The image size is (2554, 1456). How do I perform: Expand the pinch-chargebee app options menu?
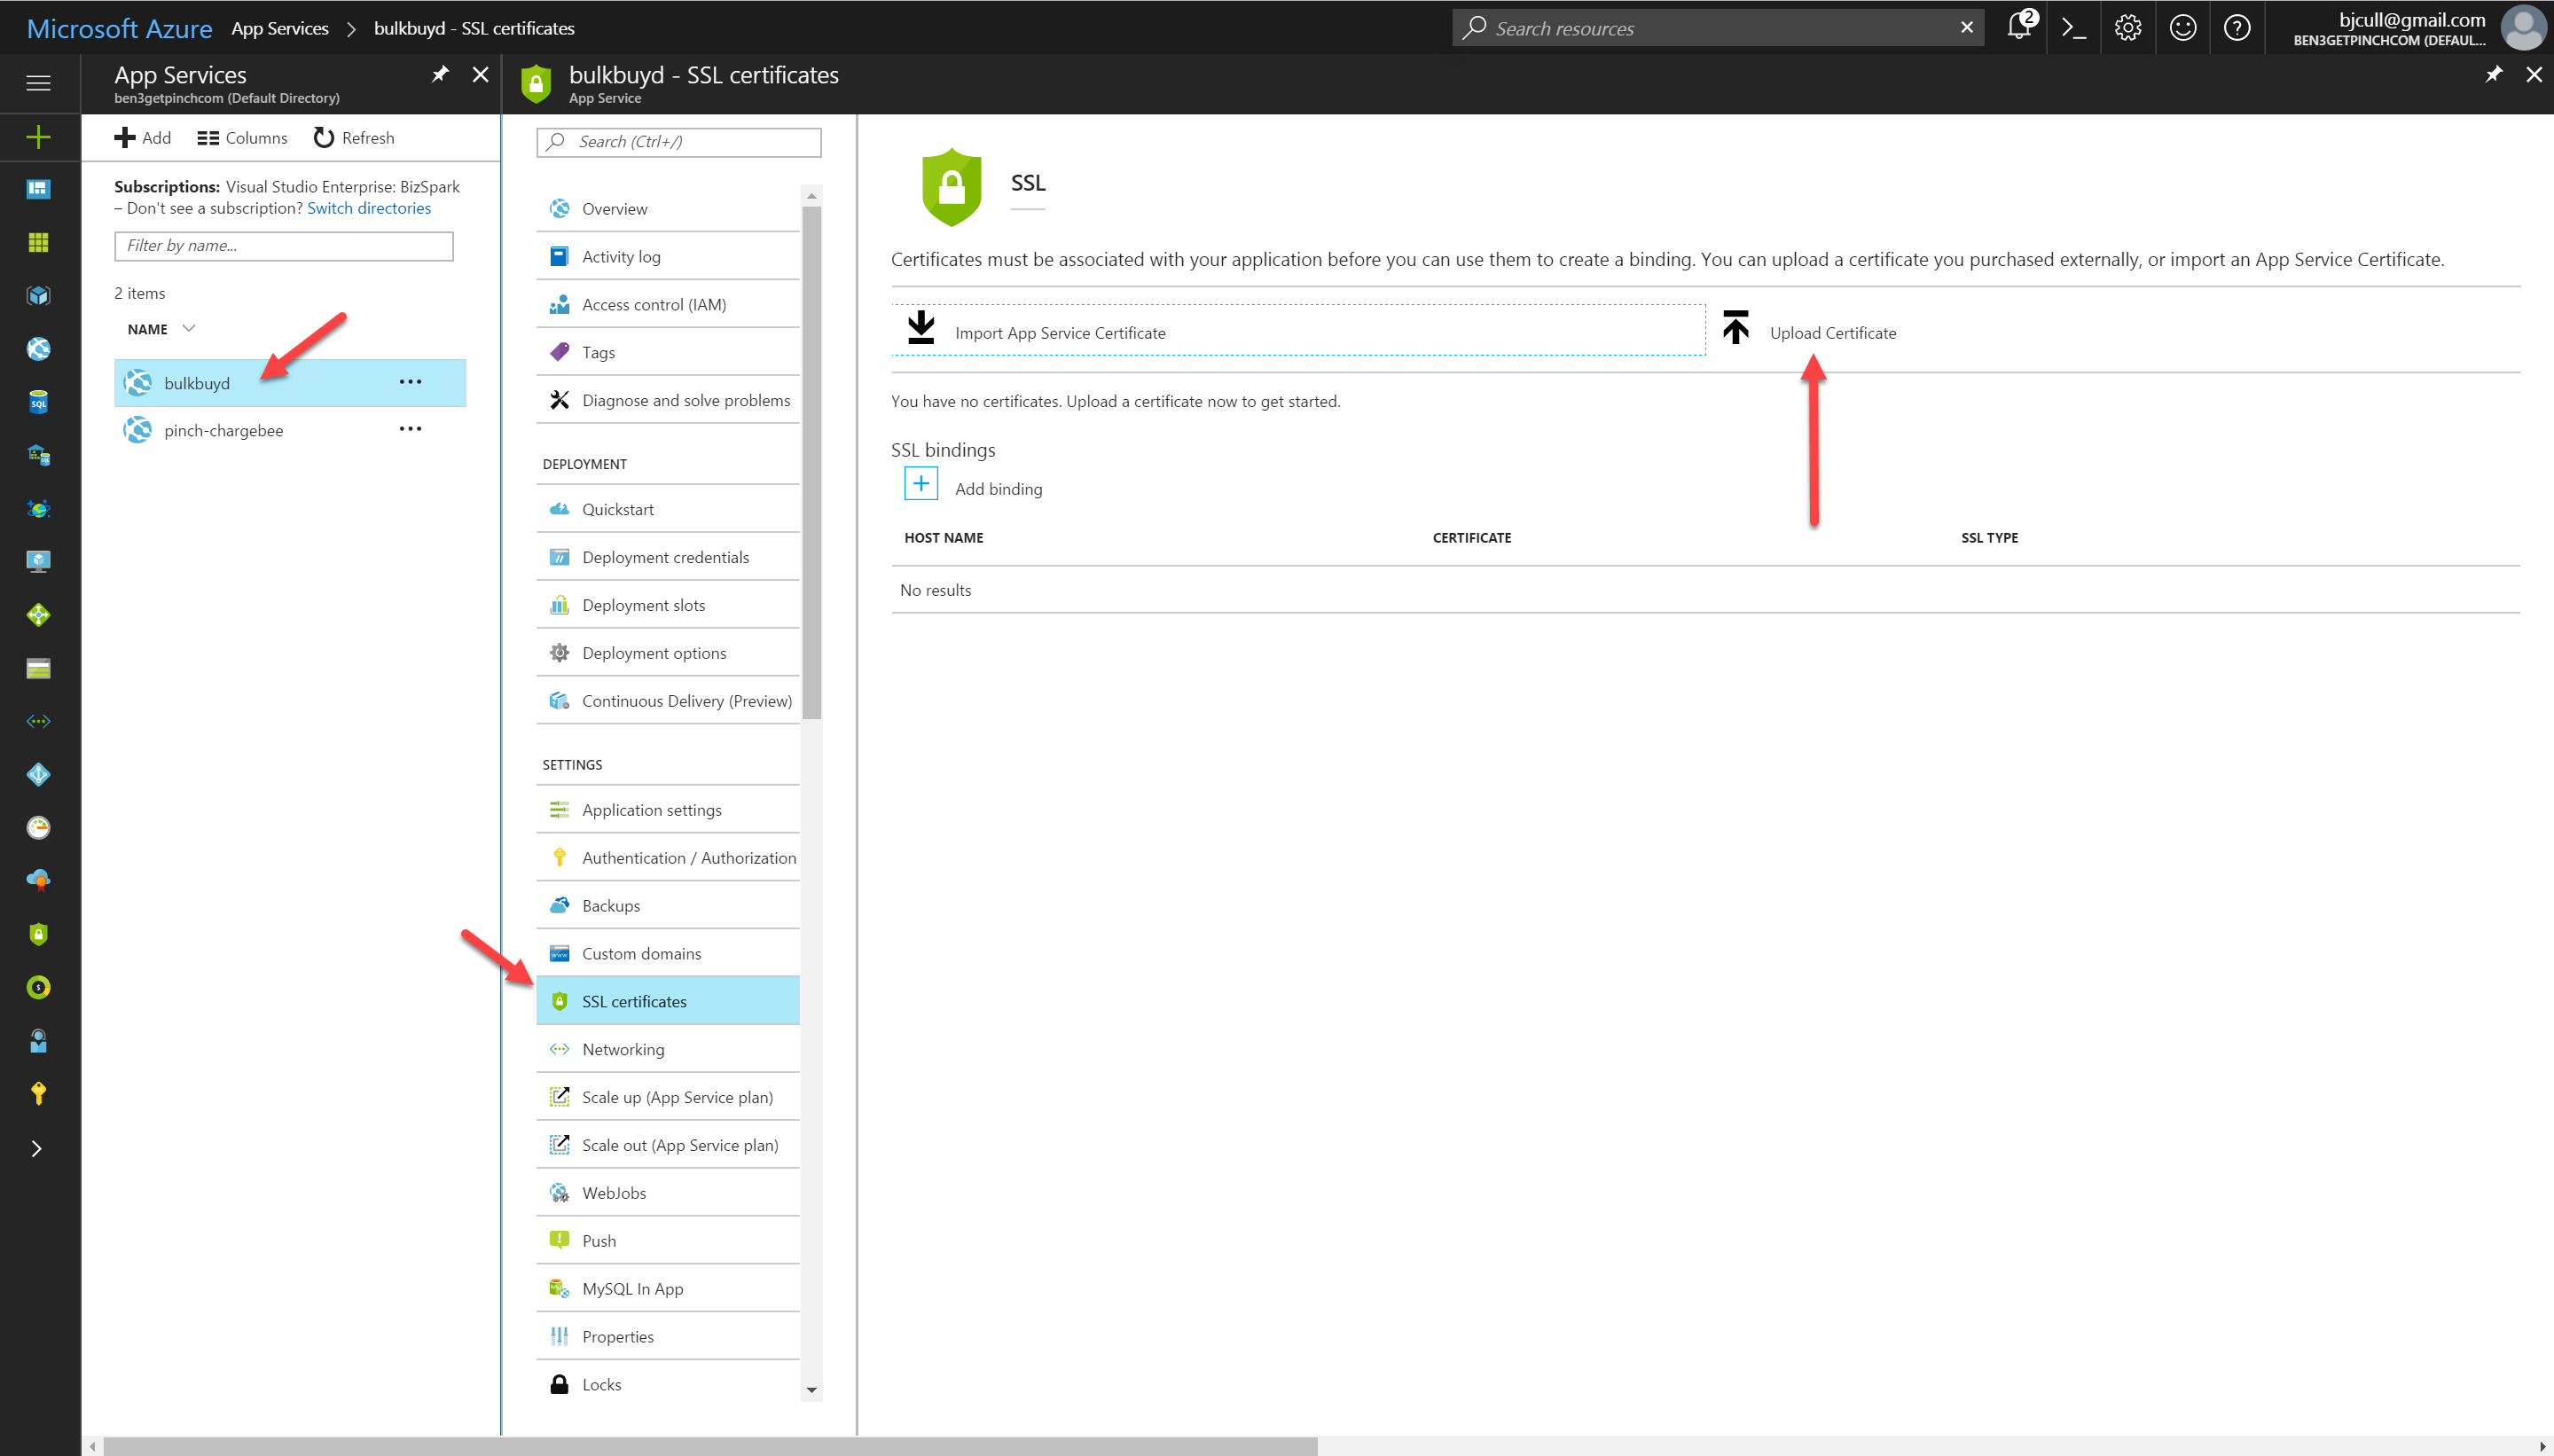point(409,430)
